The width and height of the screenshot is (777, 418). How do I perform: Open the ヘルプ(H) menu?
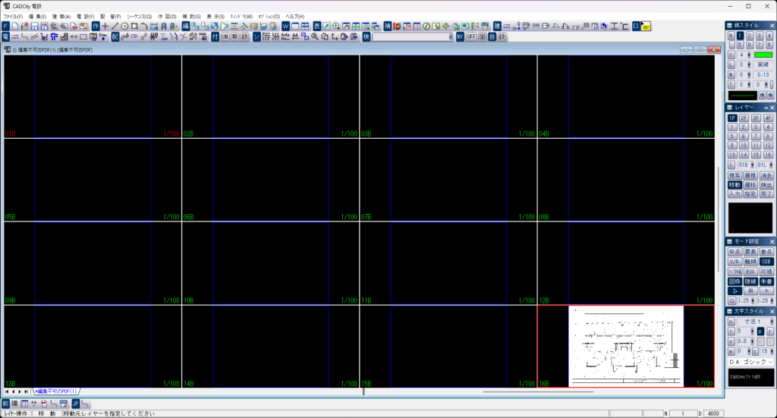pos(295,17)
